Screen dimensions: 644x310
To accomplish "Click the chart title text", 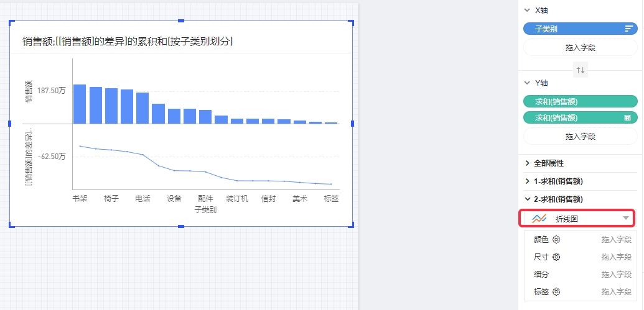I will click(x=128, y=41).
